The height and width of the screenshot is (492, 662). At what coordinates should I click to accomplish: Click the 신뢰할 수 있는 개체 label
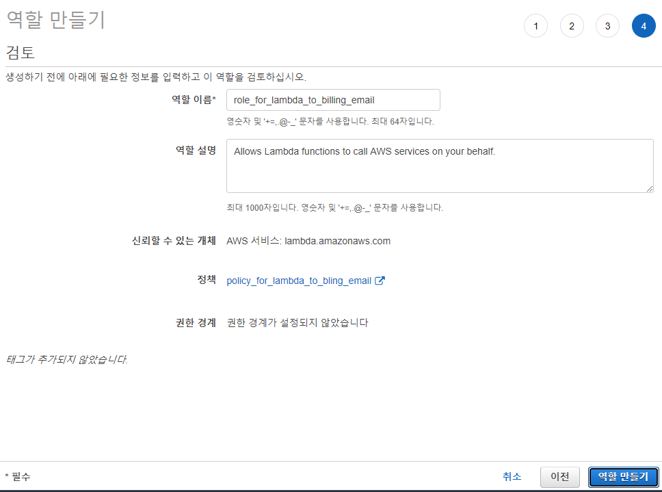[174, 241]
